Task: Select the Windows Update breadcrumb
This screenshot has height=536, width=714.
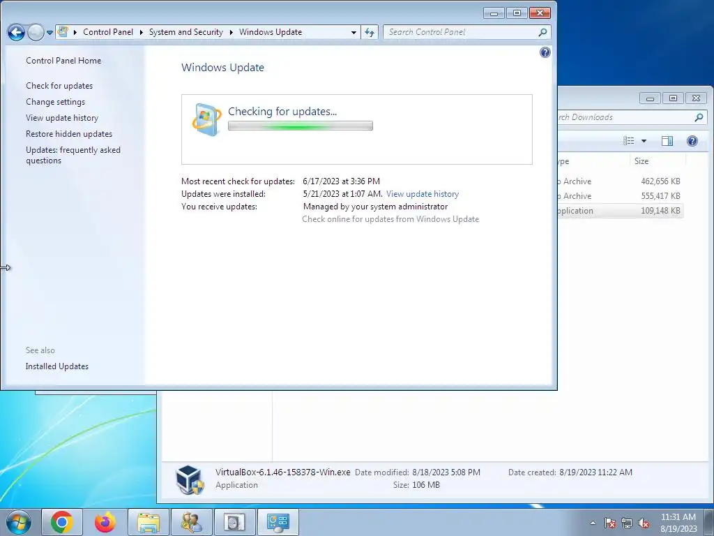Action: [271, 32]
